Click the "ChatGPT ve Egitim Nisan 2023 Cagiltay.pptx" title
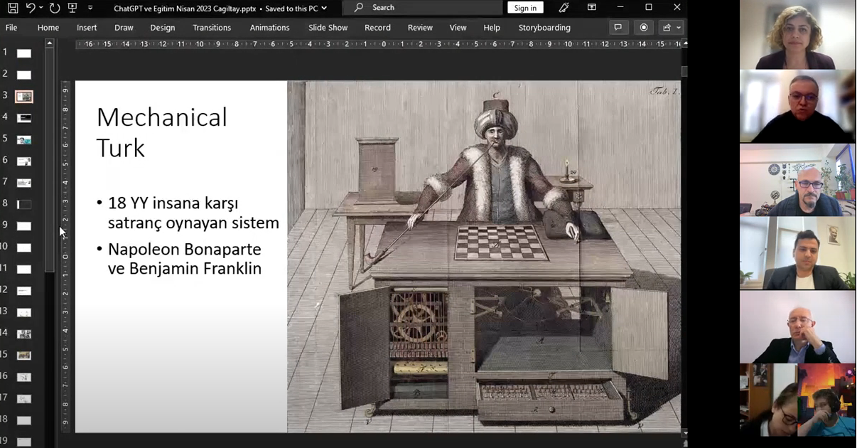 coord(185,9)
